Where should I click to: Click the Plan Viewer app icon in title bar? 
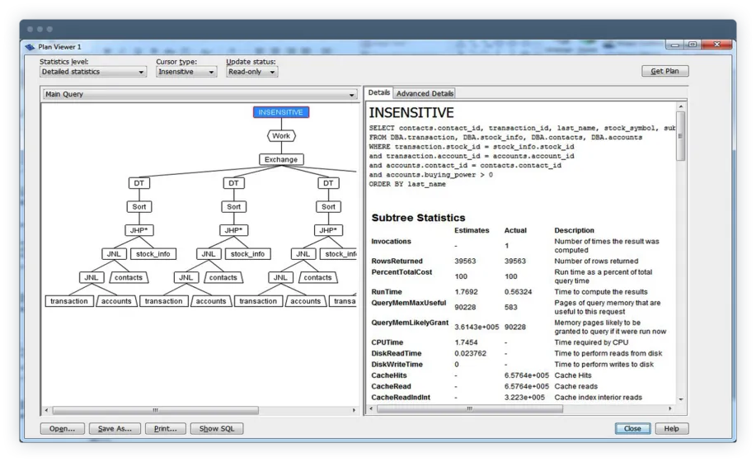coord(31,47)
